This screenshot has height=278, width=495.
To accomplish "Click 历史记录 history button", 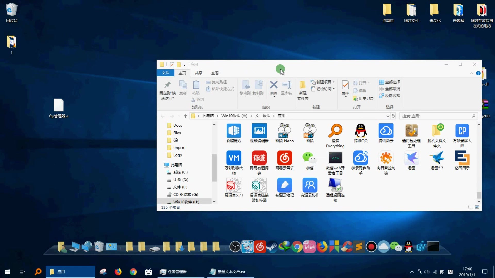I will tap(363, 98).
